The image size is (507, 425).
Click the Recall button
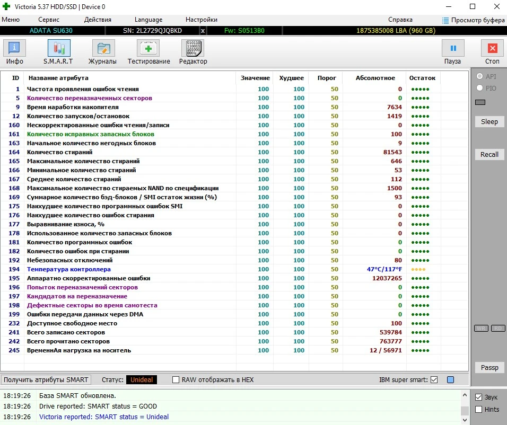(x=489, y=155)
